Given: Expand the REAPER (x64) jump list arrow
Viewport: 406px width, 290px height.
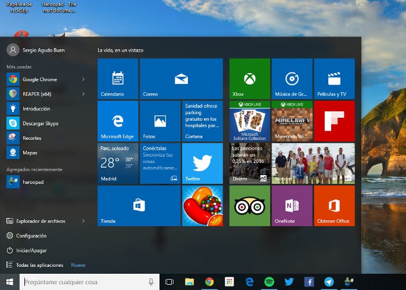Looking at the screenshot, I should point(84,94).
